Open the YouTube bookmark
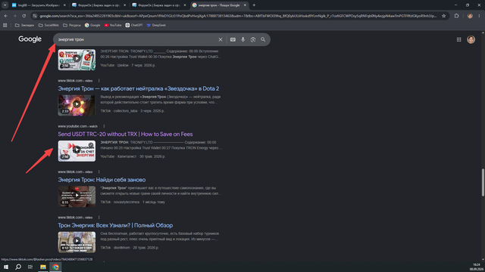The height and width of the screenshot is (272, 485). tap(113, 25)
